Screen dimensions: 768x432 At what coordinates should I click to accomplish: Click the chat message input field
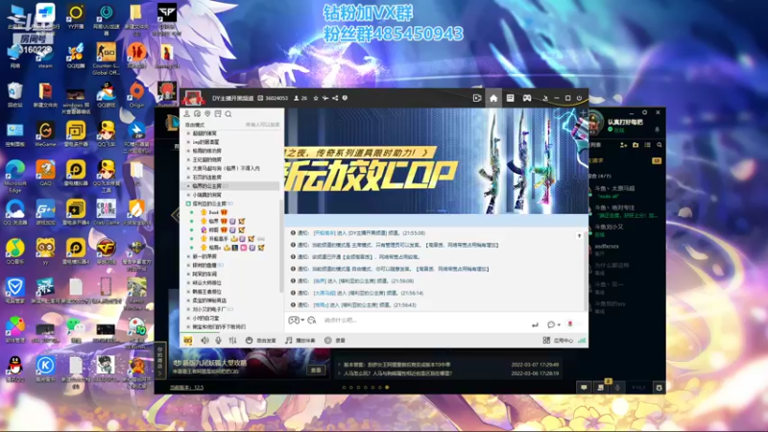click(423, 321)
